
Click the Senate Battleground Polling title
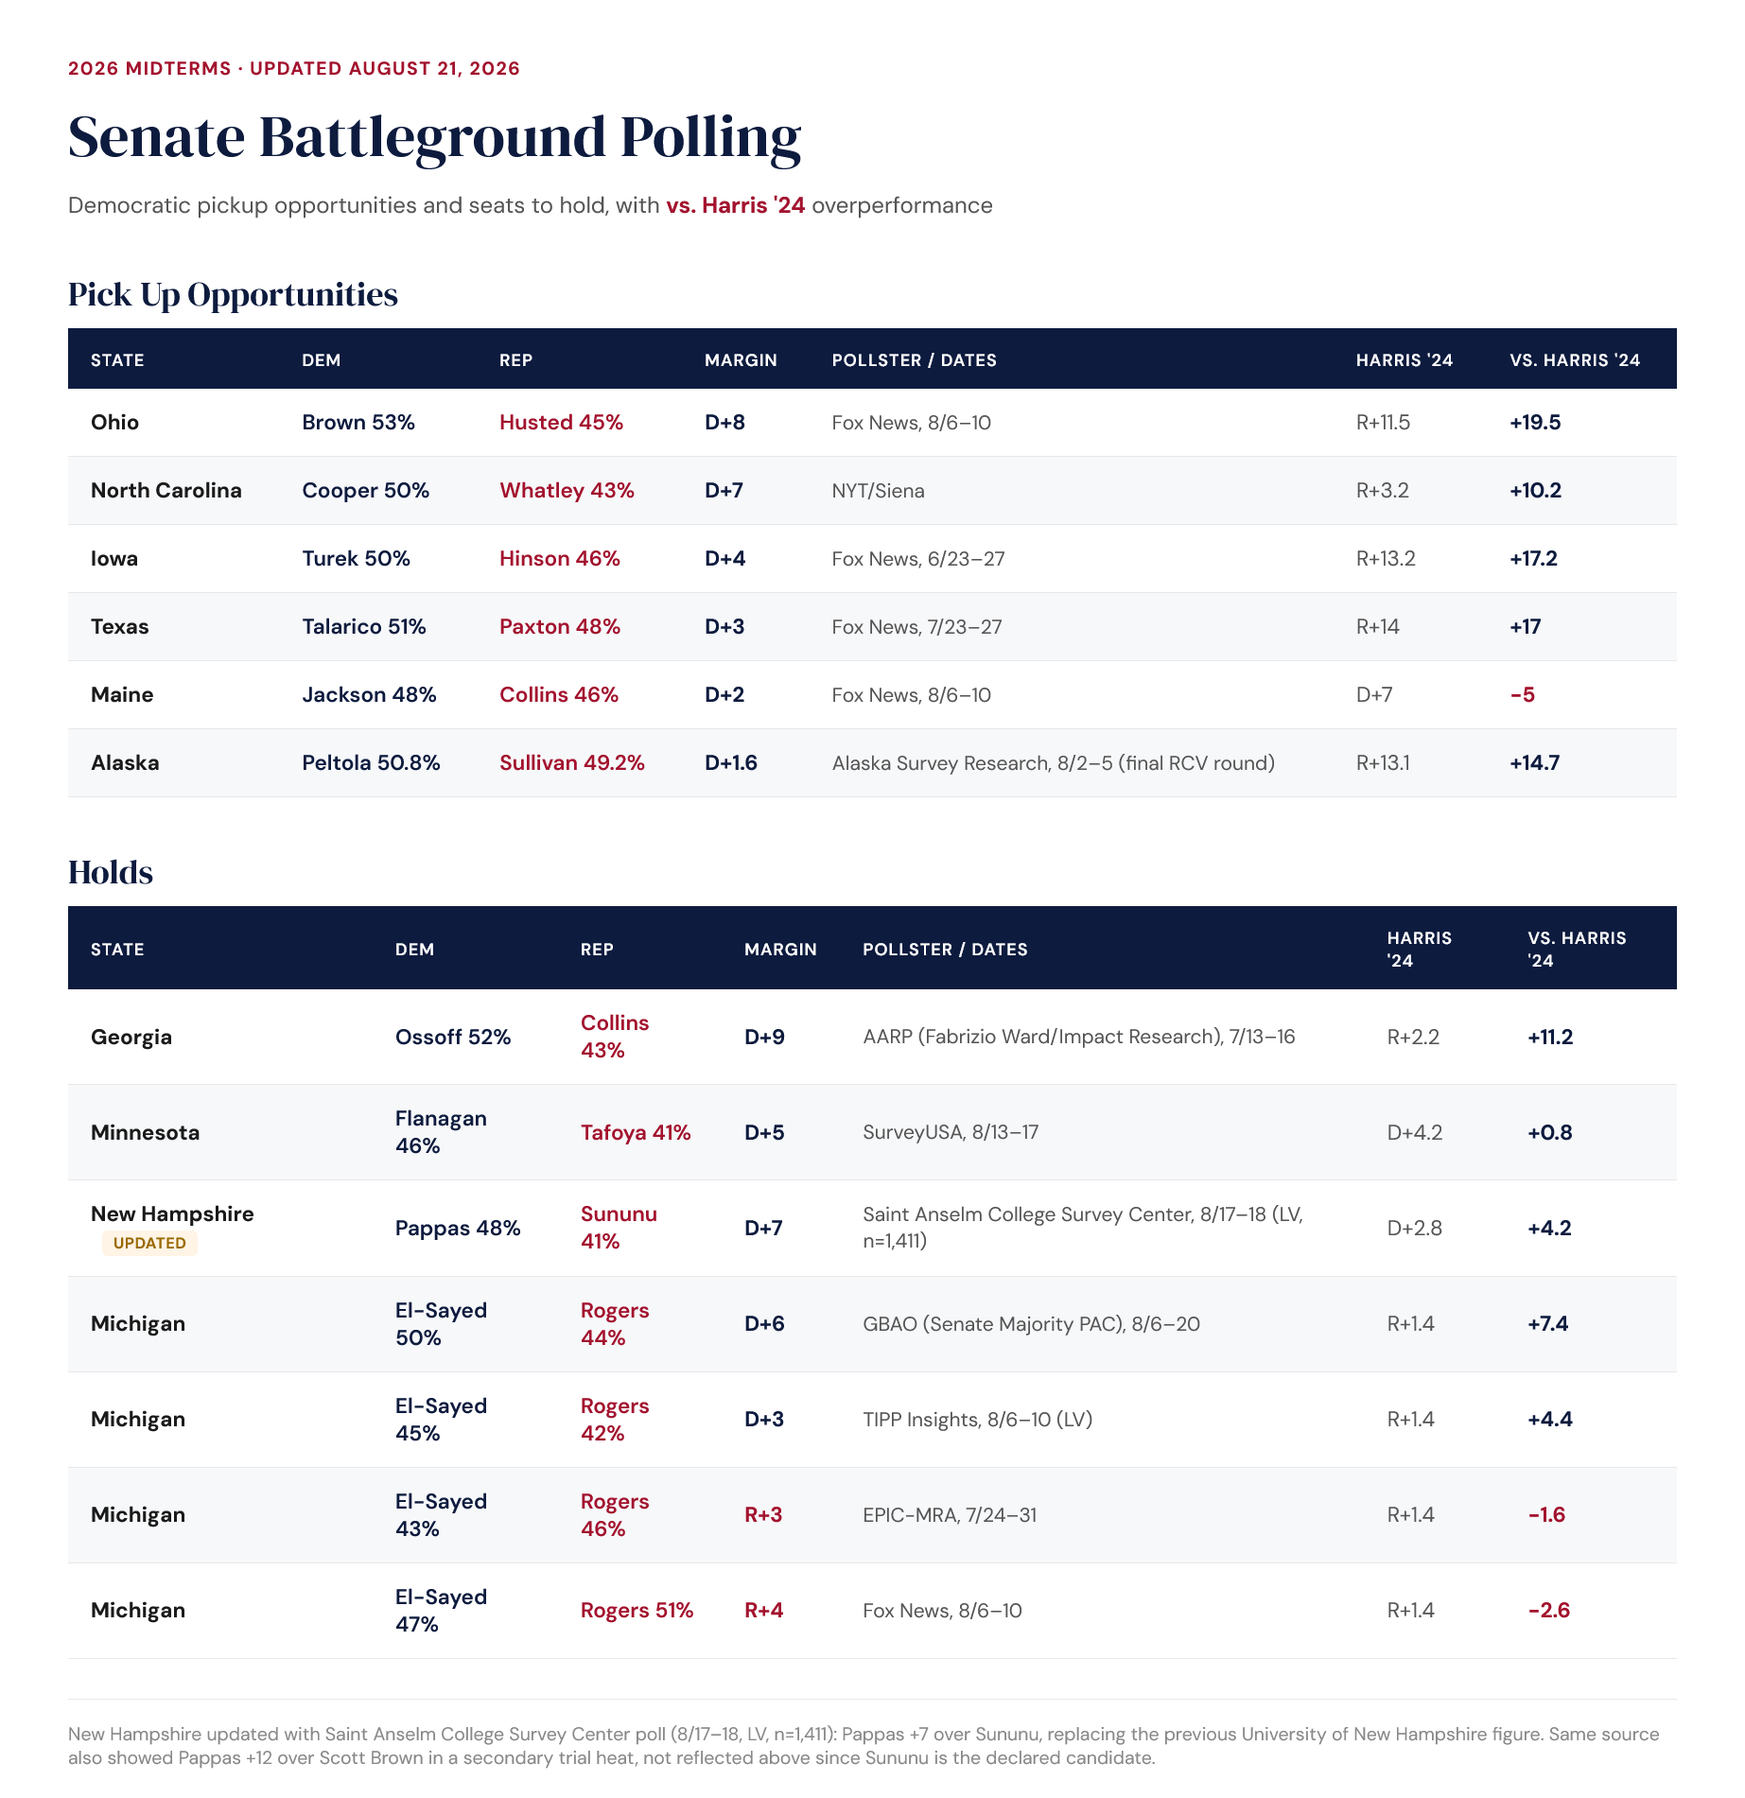[x=434, y=137]
